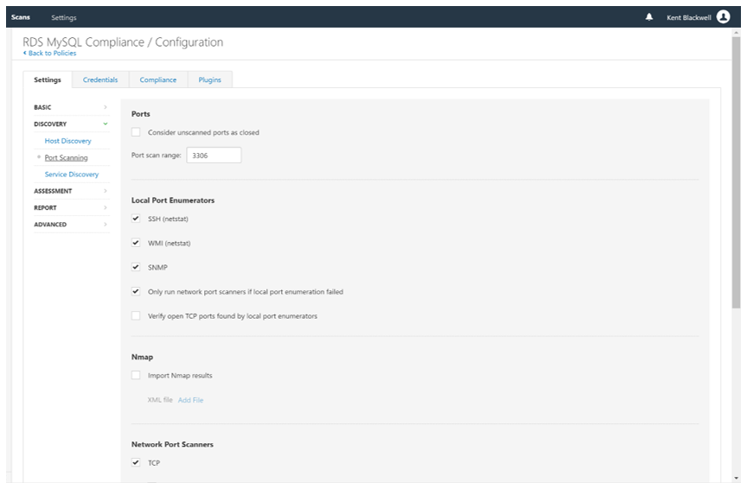This screenshot has width=747, height=489.
Task: Open the Compliance tab
Action: pos(158,80)
